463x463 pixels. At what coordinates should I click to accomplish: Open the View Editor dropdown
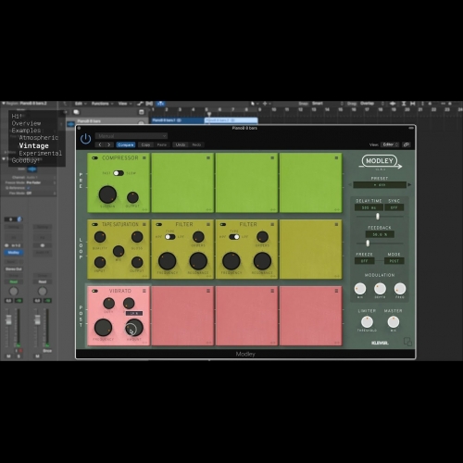391,144
